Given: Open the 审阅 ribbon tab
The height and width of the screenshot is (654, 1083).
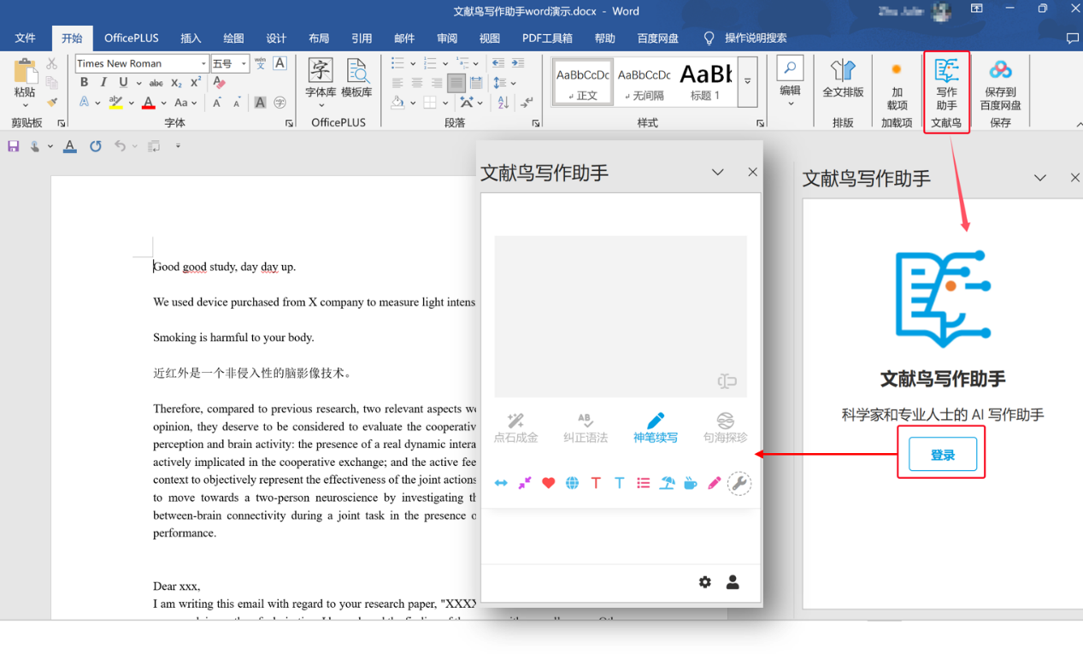Looking at the screenshot, I should [x=446, y=38].
